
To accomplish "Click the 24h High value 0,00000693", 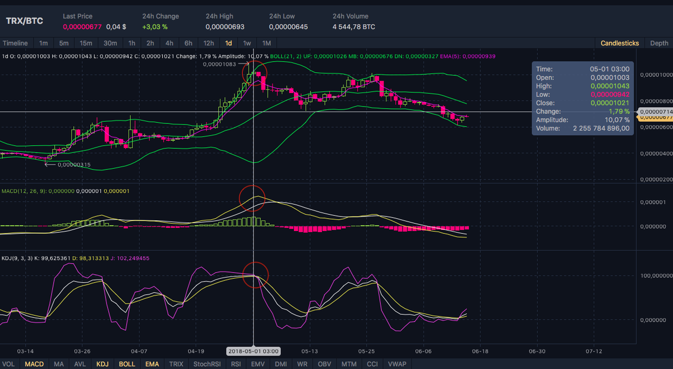I will (x=224, y=26).
